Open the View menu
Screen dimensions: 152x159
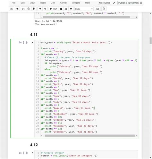pos(32,3)
